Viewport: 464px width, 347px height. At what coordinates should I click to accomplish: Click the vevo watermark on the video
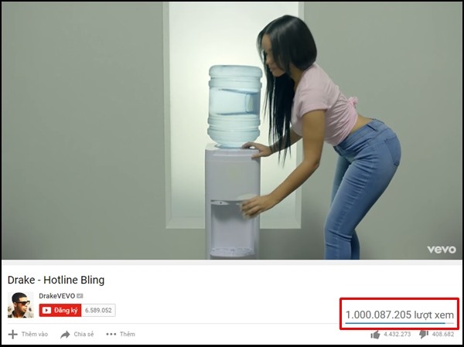click(442, 250)
